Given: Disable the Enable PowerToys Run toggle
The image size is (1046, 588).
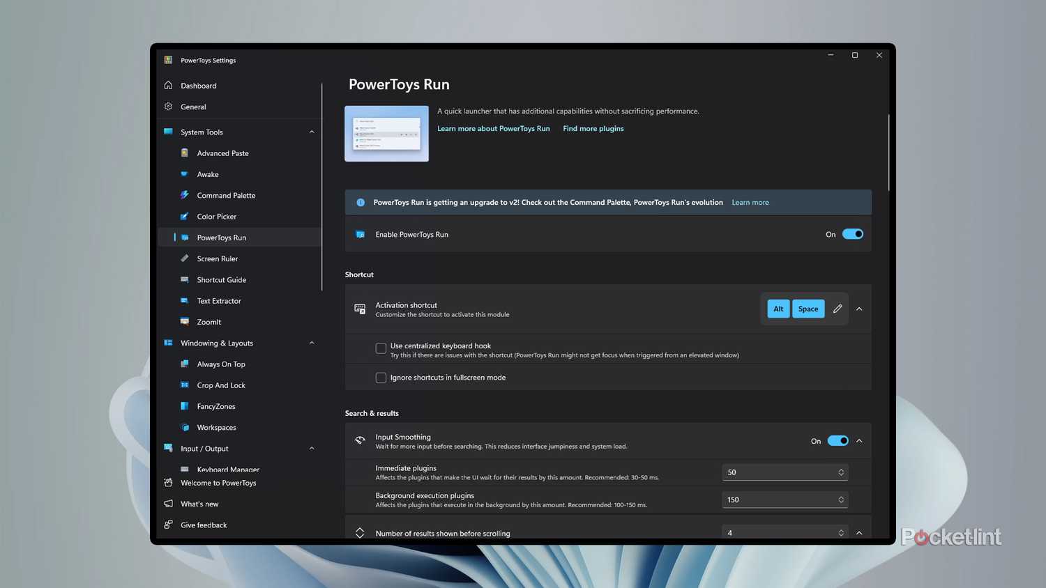Looking at the screenshot, I should tap(853, 234).
